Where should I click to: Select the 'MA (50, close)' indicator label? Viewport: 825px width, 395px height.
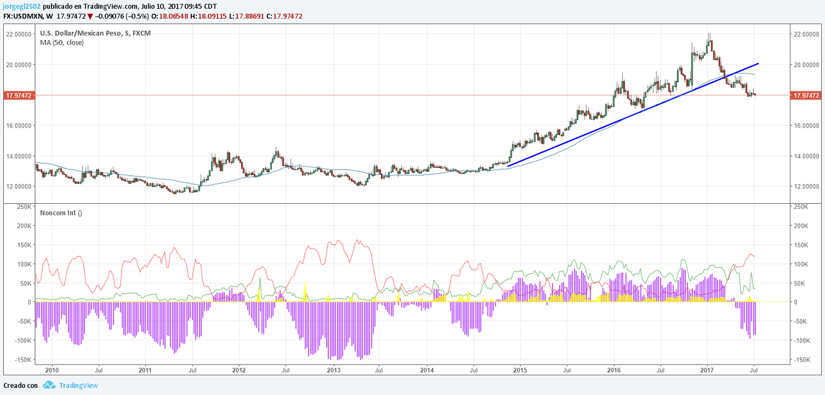62,42
